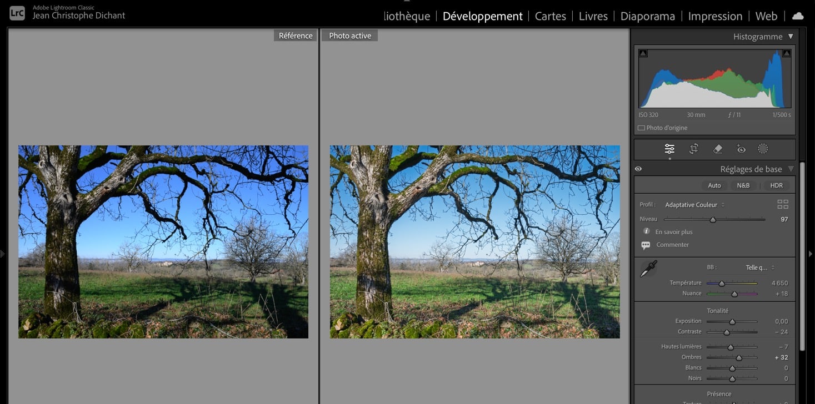Pick the white balance eyedropper tool
This screenshot has height=404, width=815.
[x=648, y=269]
